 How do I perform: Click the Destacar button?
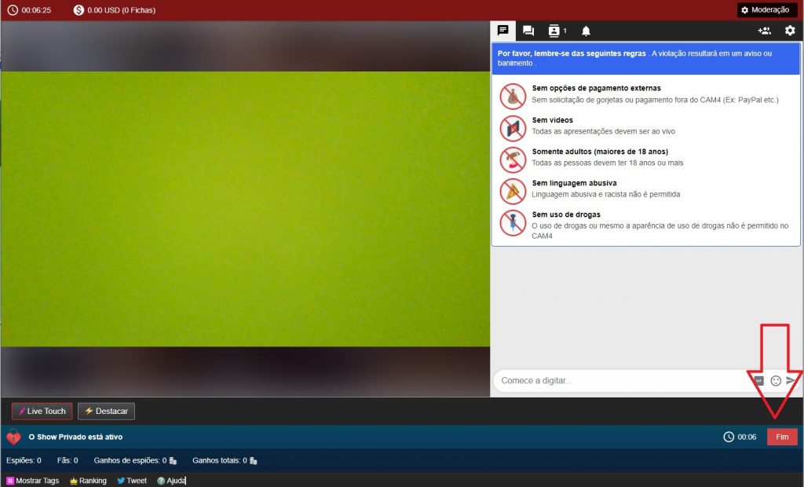coord(106,411)
